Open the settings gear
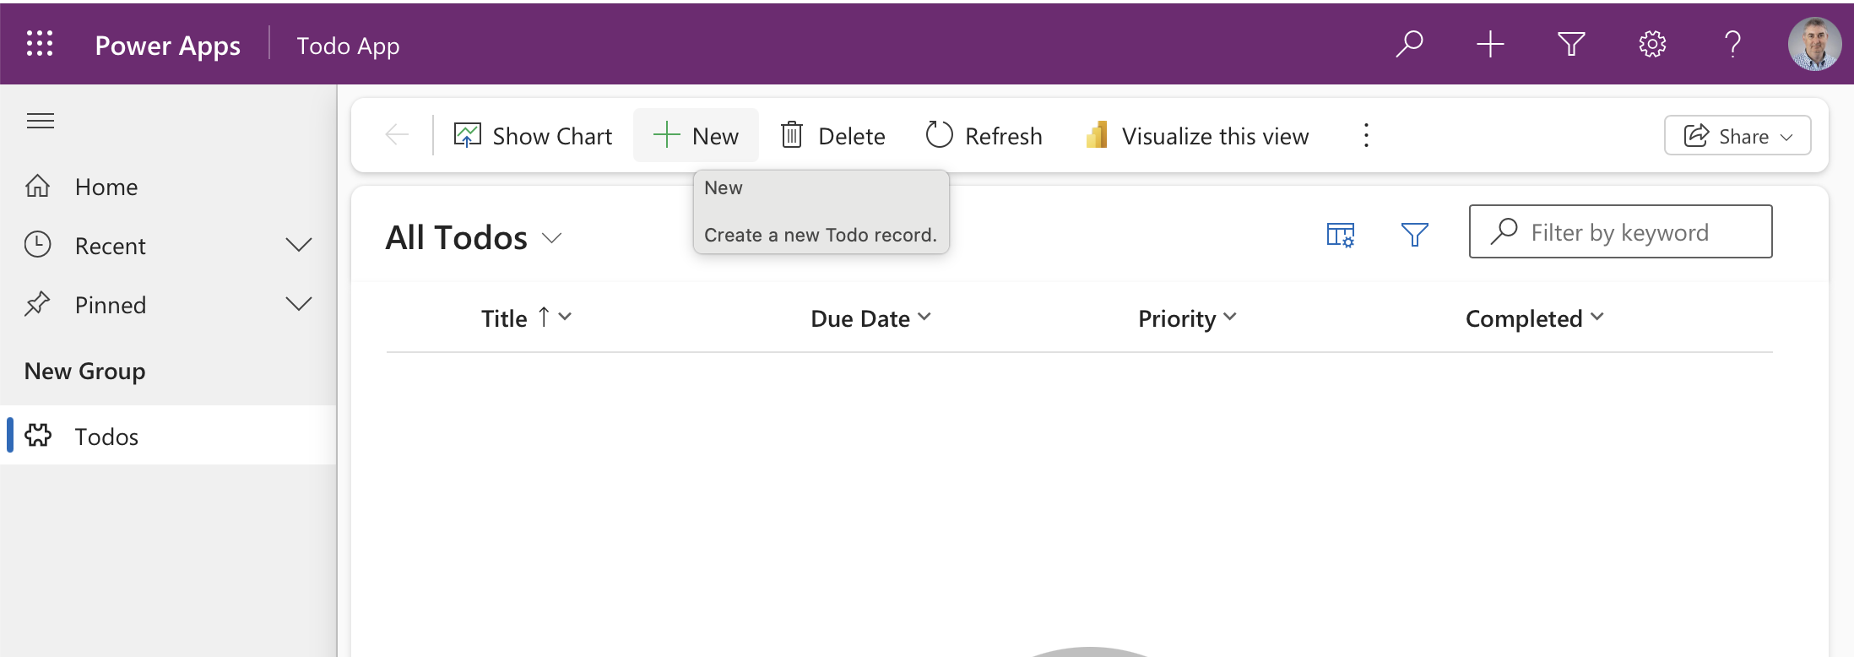Image resolution: width=1854 pixels, height=657 pixels. pyautogui.click(x=1652, y=44)
